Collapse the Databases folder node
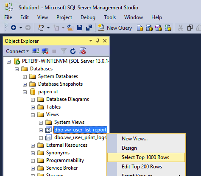 click(17, 69)
